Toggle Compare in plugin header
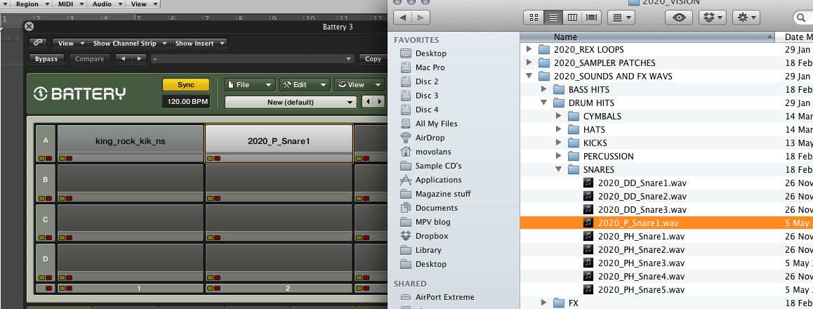The image size is (813, 309). [x=90, y=58]
